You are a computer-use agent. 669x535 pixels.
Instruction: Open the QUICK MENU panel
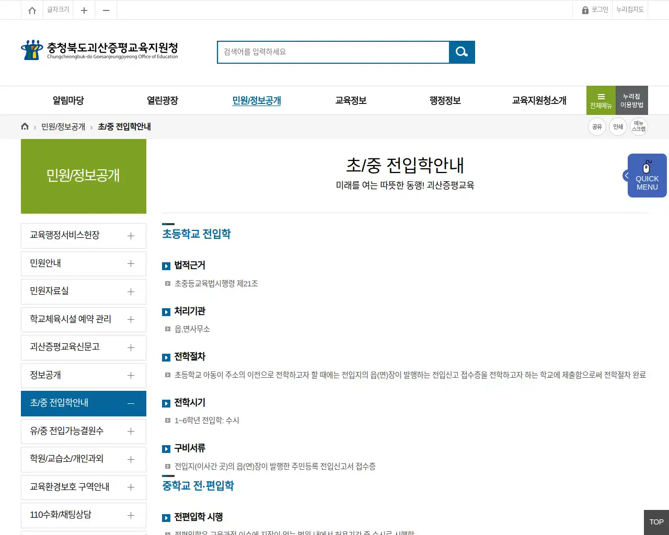point(647,176)
